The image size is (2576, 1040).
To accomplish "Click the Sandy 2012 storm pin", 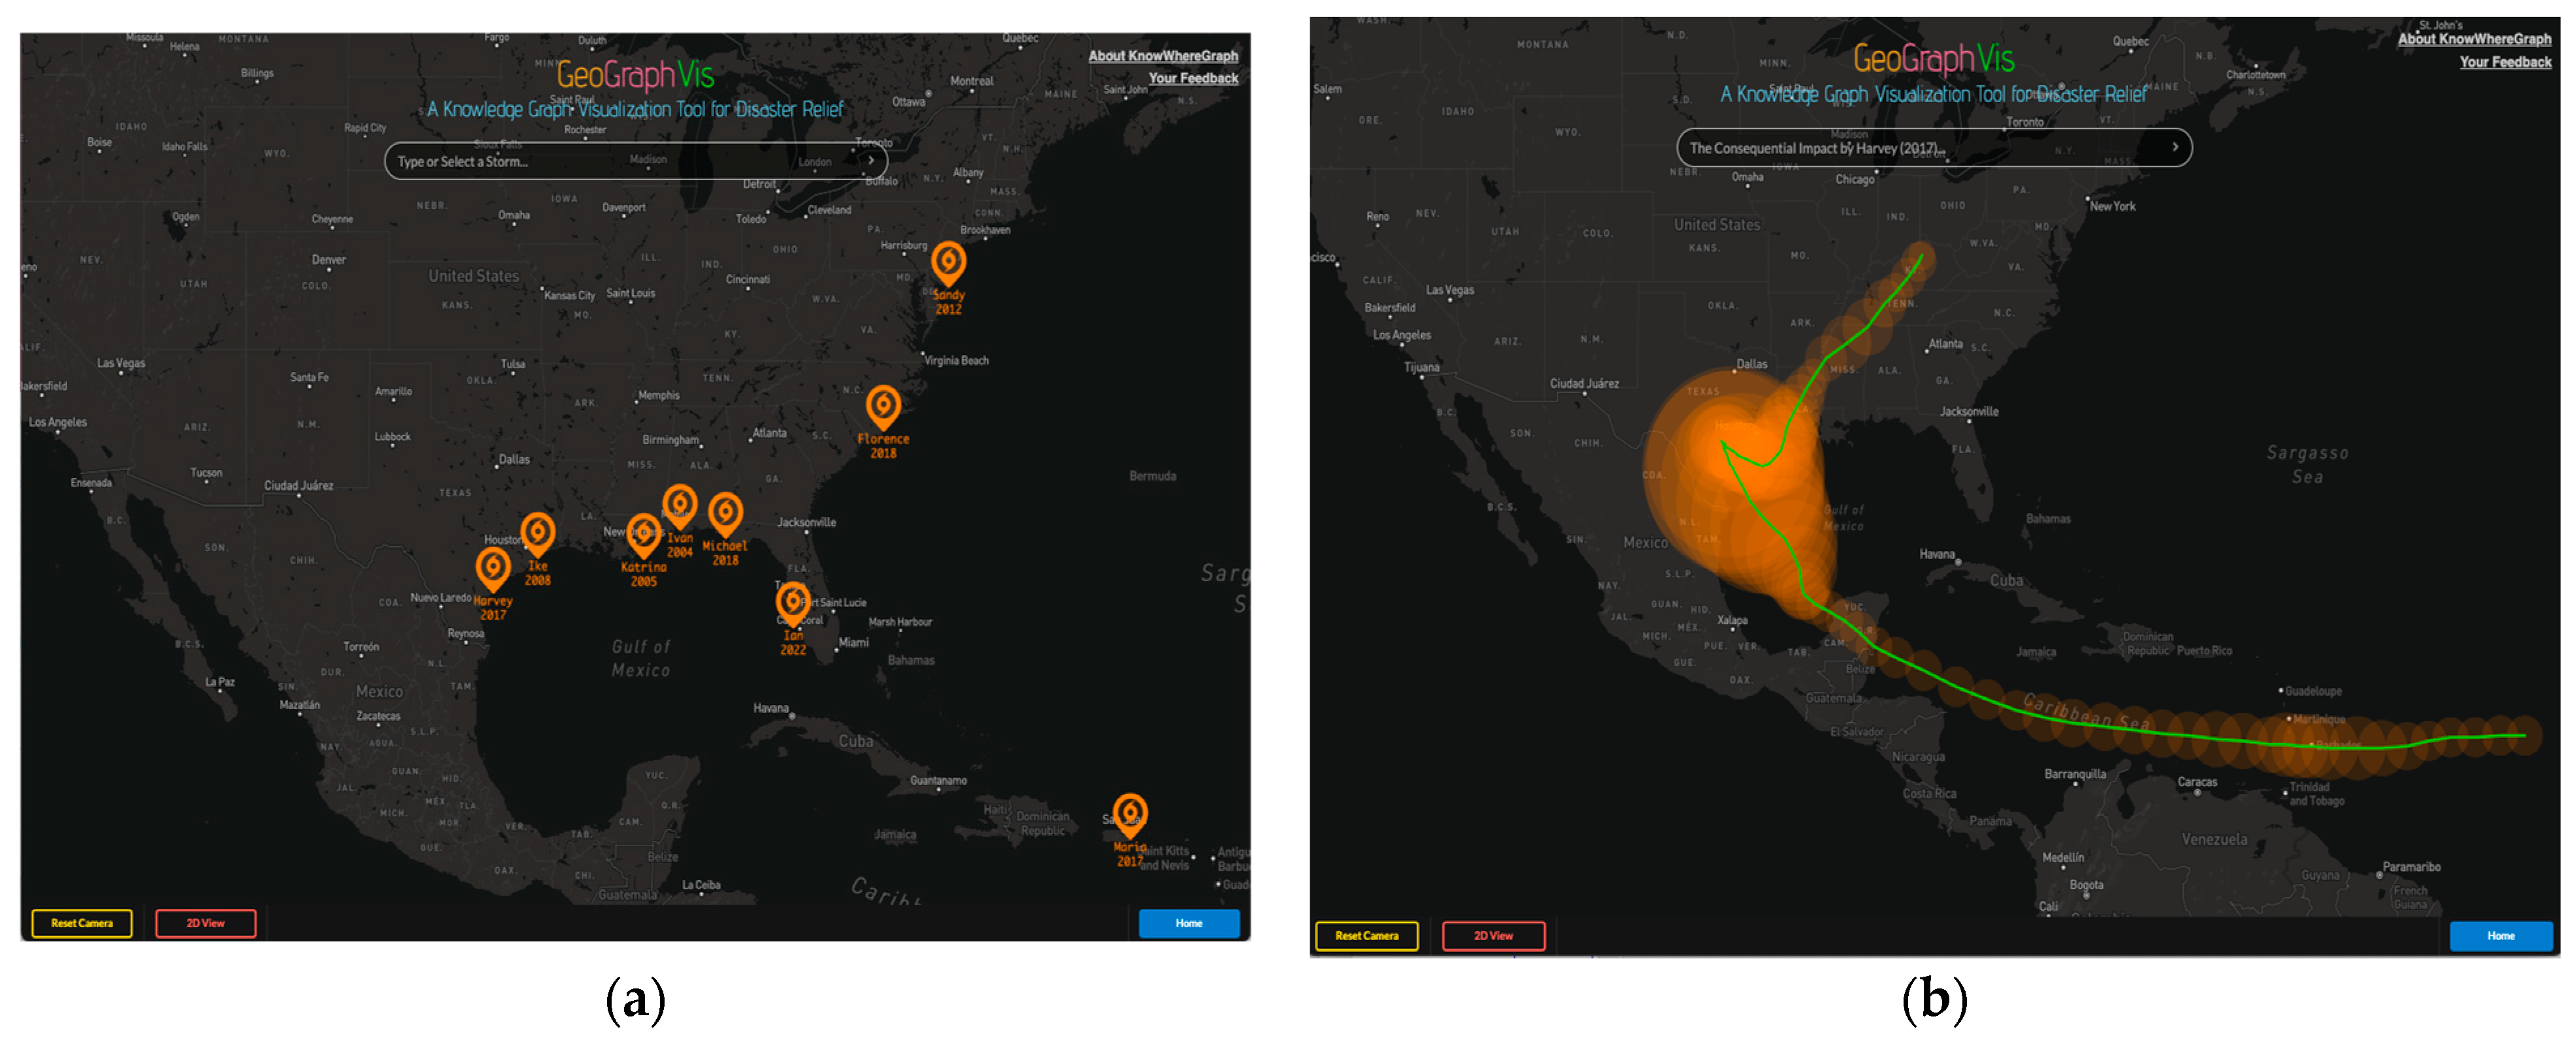I will tap(948, 262).
